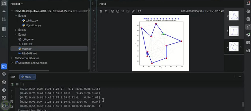251x111 pixels.
Task: Toggle the grid view in Plots toolbar
Action: 106,11
